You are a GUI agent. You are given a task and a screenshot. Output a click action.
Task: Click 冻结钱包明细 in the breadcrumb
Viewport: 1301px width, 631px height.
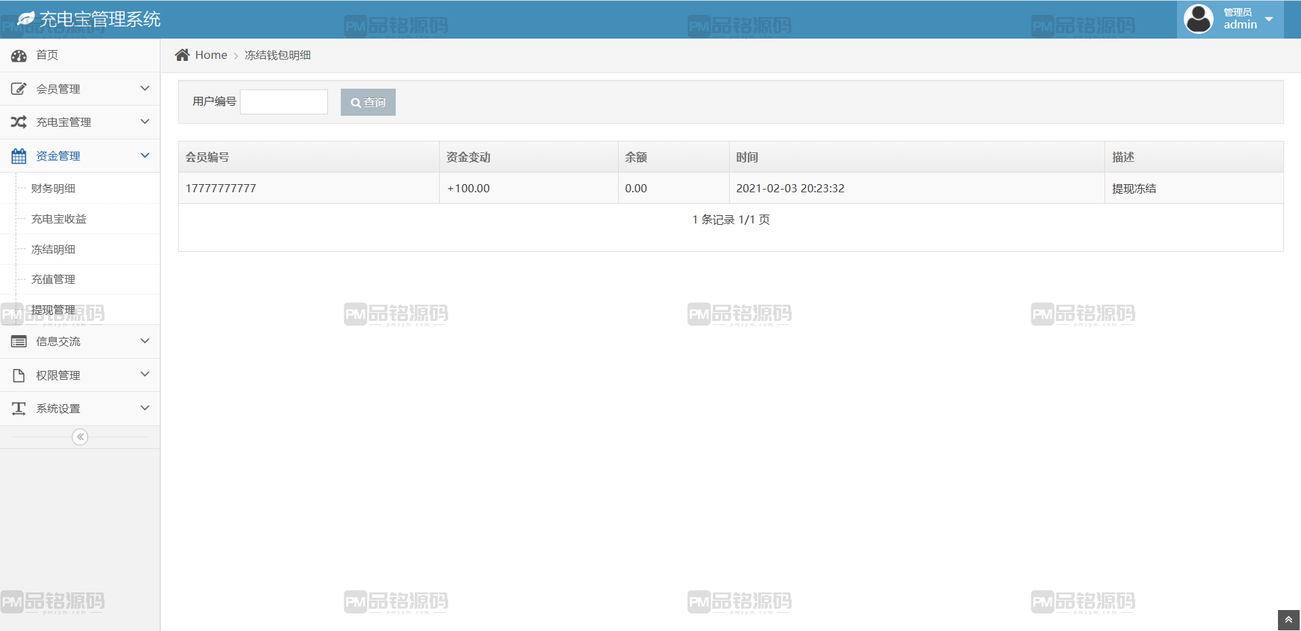point(278,55)
